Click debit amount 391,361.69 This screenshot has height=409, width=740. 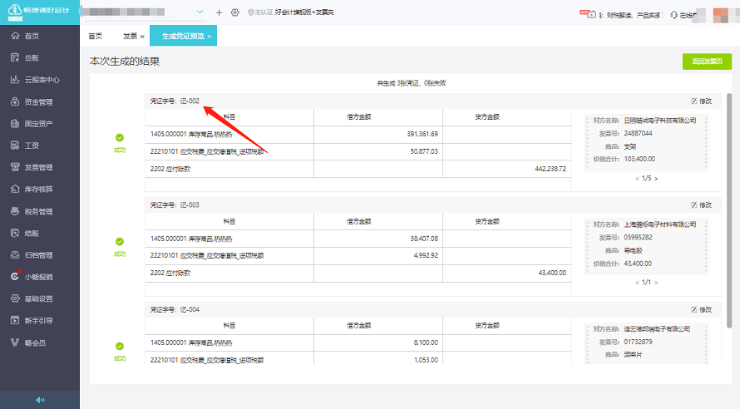pos(422,134)
